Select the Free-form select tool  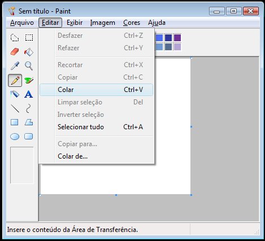click(15, 38)
